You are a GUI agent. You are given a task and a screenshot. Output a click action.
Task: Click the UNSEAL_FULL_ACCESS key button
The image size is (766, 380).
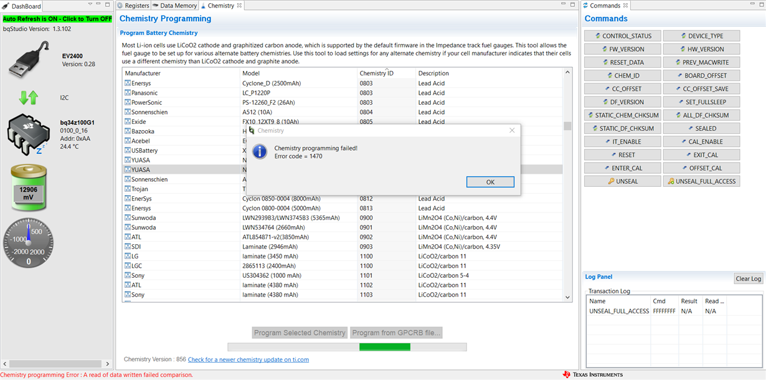pos(701,181)
